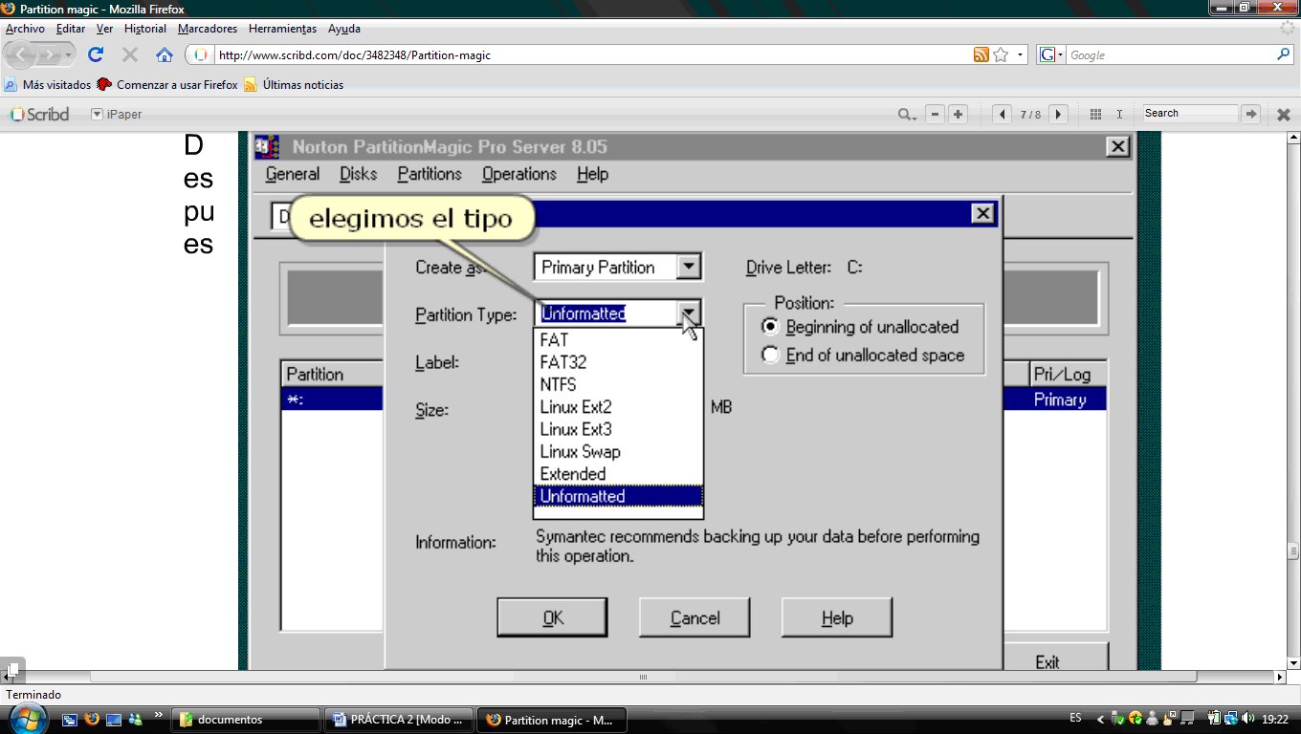
Task: Bookmark this page with the star icon
Action: click(1001, 54)
